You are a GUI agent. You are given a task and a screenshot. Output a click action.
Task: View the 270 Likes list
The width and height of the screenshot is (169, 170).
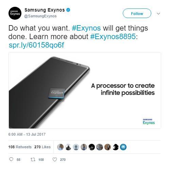coord(43,147)
